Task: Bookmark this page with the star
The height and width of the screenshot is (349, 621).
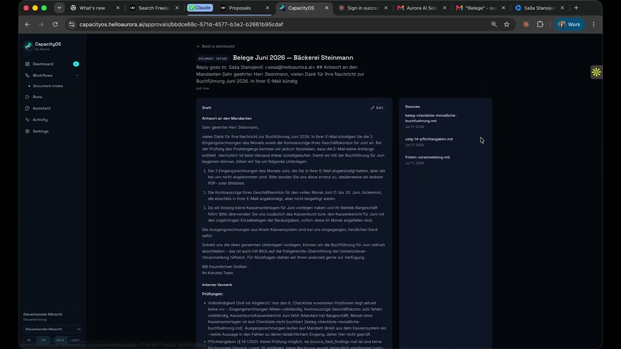Action: [x=507, y=24]
